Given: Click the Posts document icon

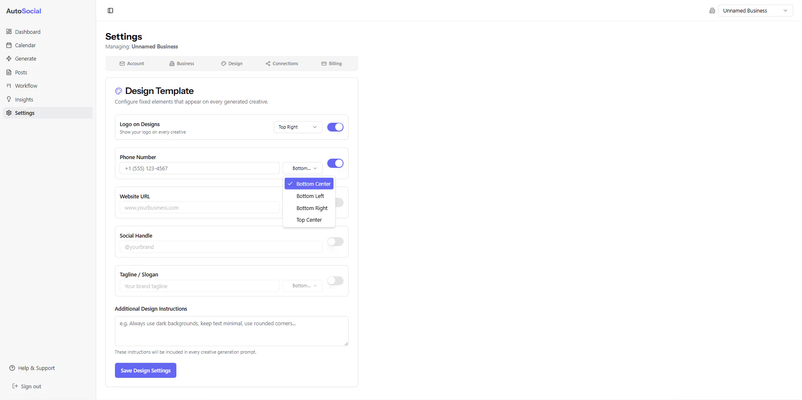Looking at the screenshot, I should (x=9, y=72).
